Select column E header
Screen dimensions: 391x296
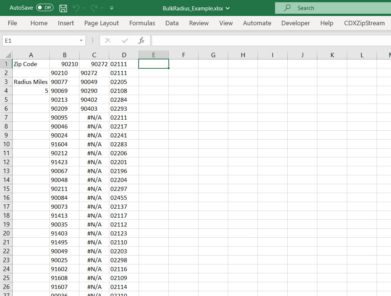[x=154, y=55]
